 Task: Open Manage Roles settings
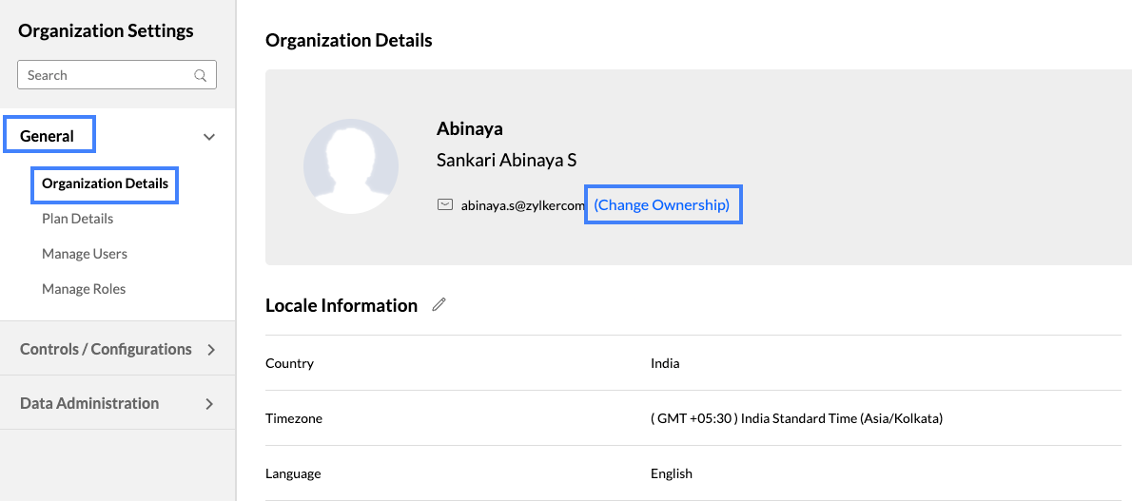[84, 289]
